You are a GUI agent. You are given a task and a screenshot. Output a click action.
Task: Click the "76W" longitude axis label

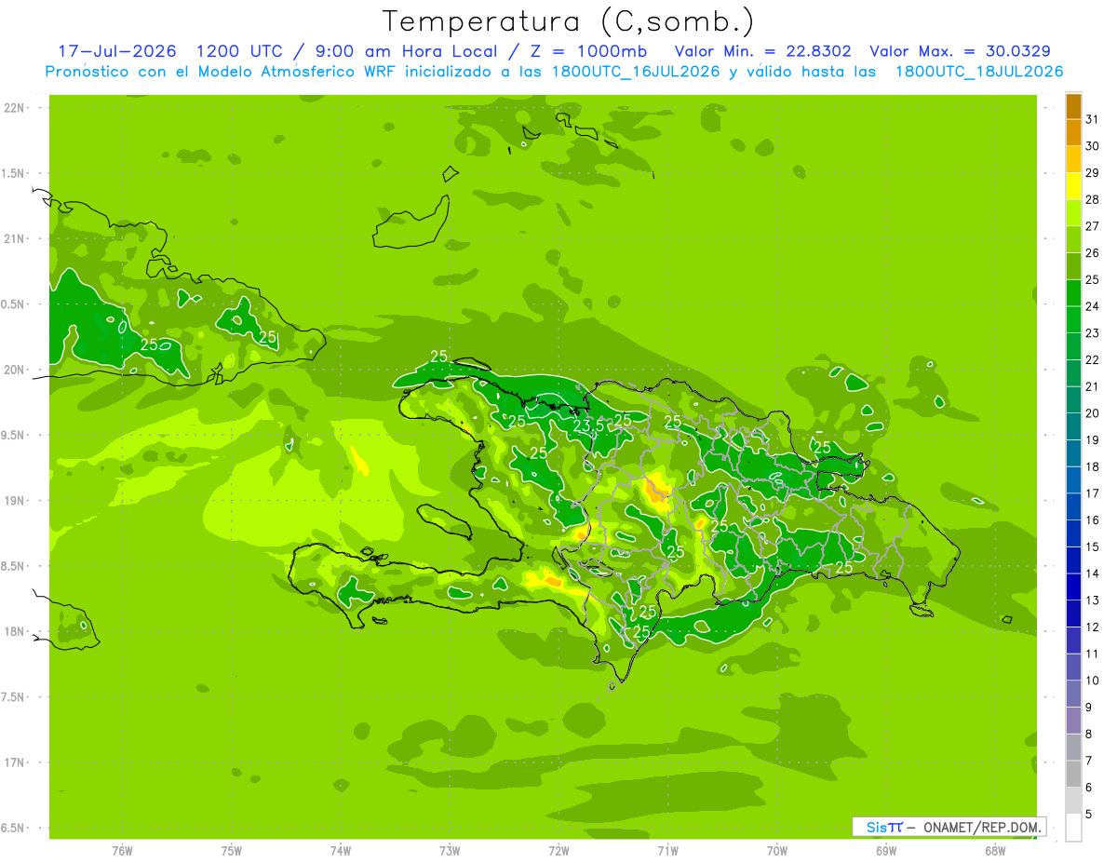(122, 850)
